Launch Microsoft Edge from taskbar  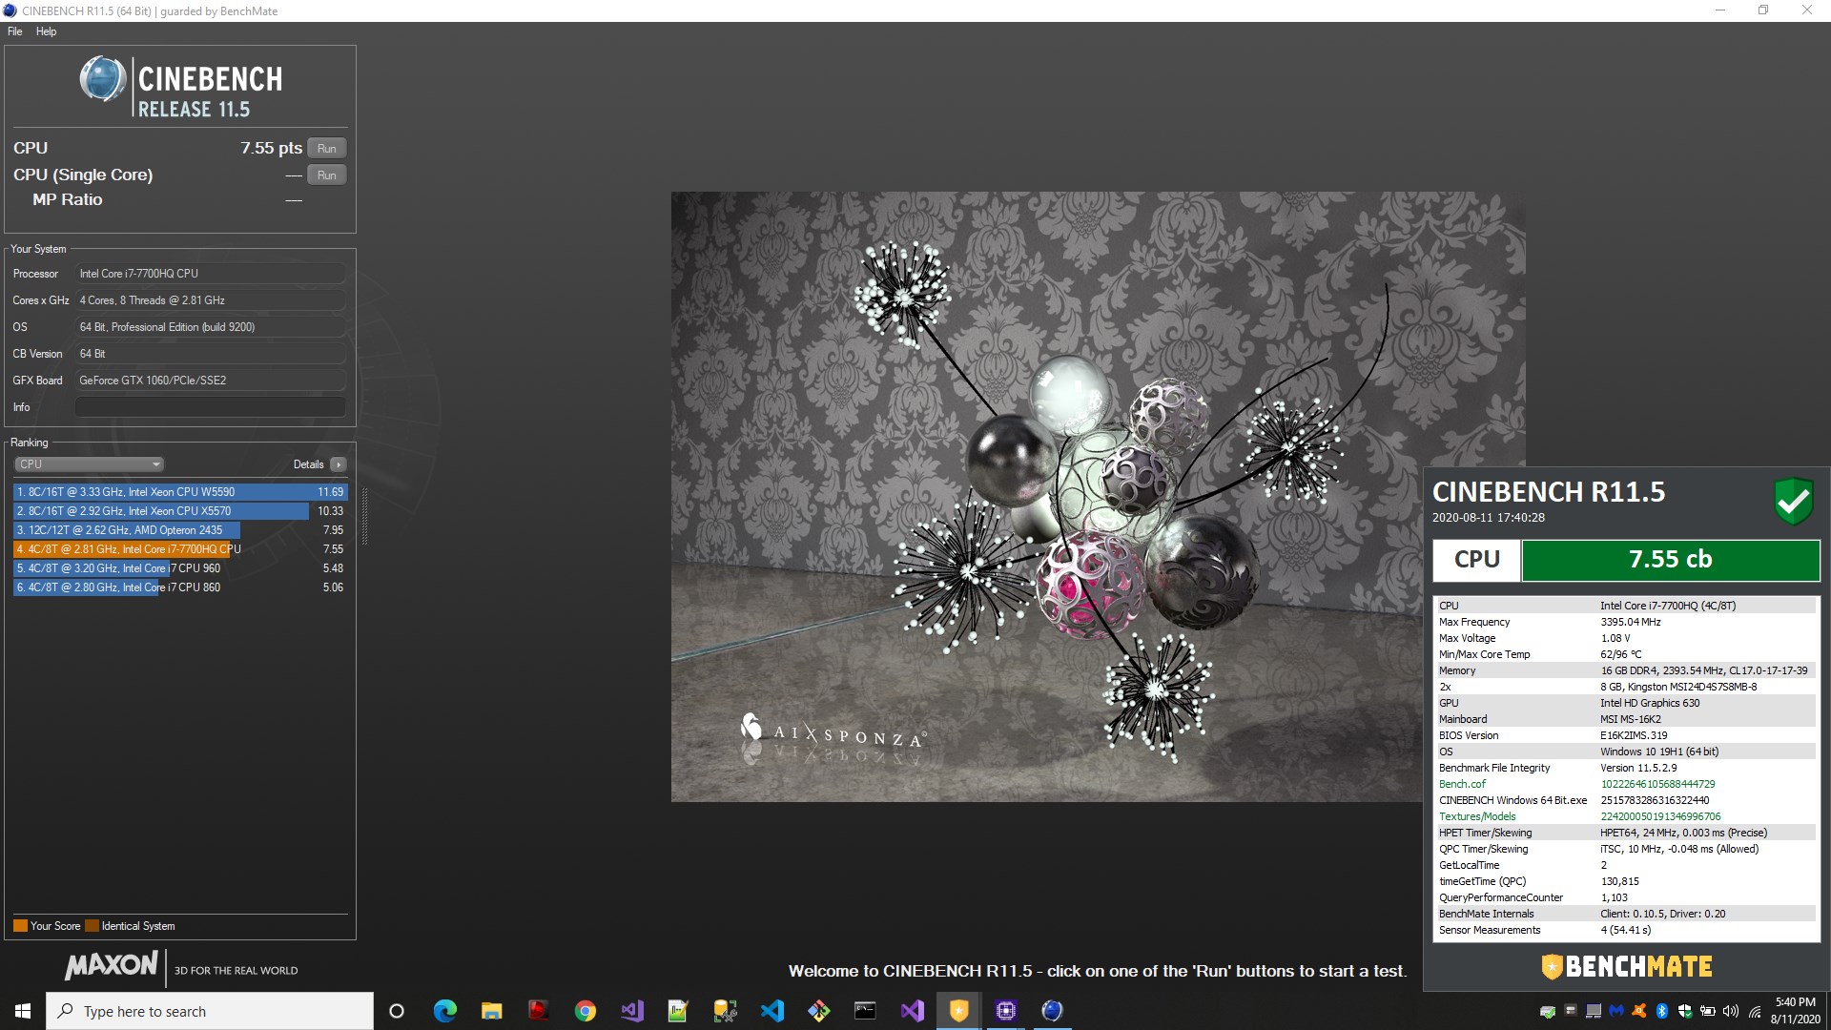coord(444,1011)
